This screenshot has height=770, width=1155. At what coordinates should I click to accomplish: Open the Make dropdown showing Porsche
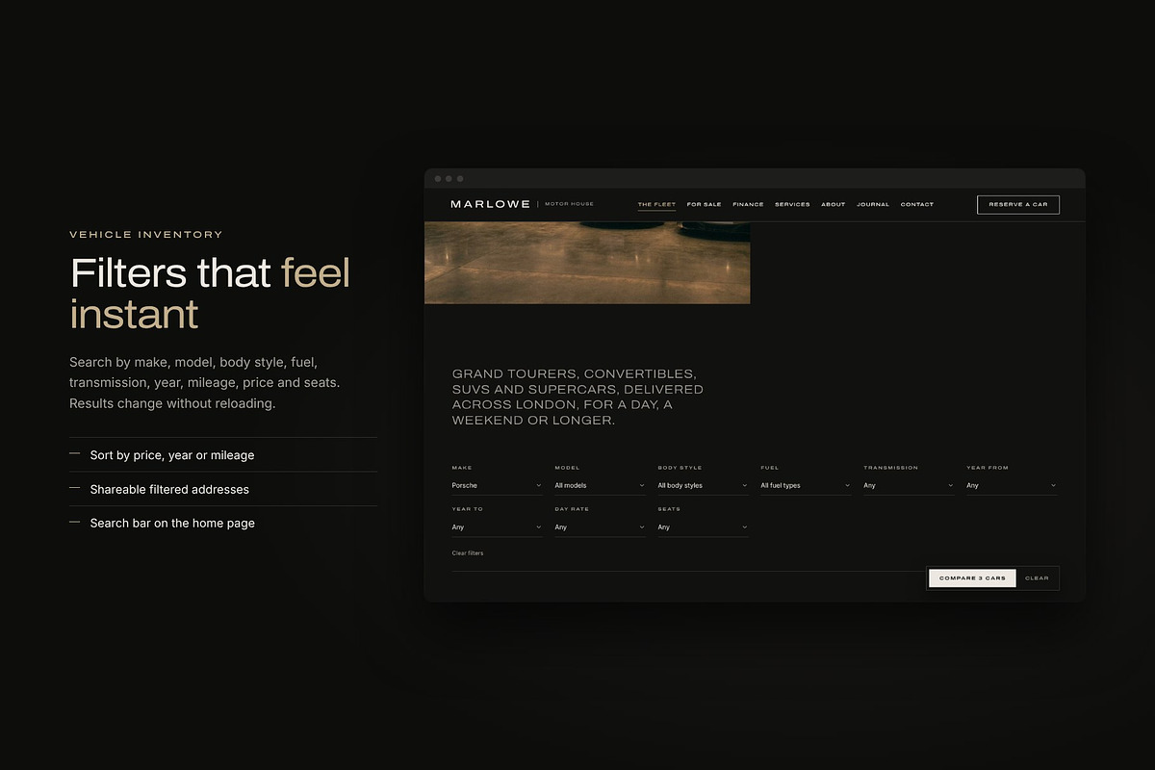click(498, 486)
